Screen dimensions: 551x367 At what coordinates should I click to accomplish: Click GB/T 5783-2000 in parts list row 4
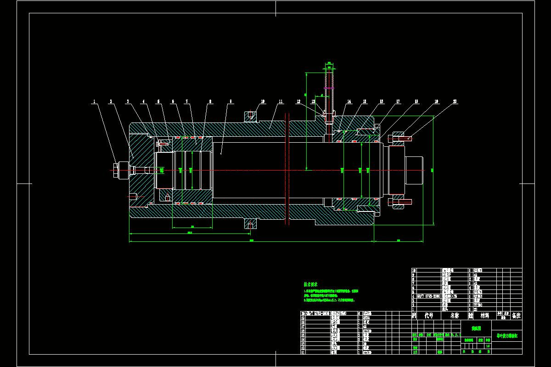tap(428, 296)
